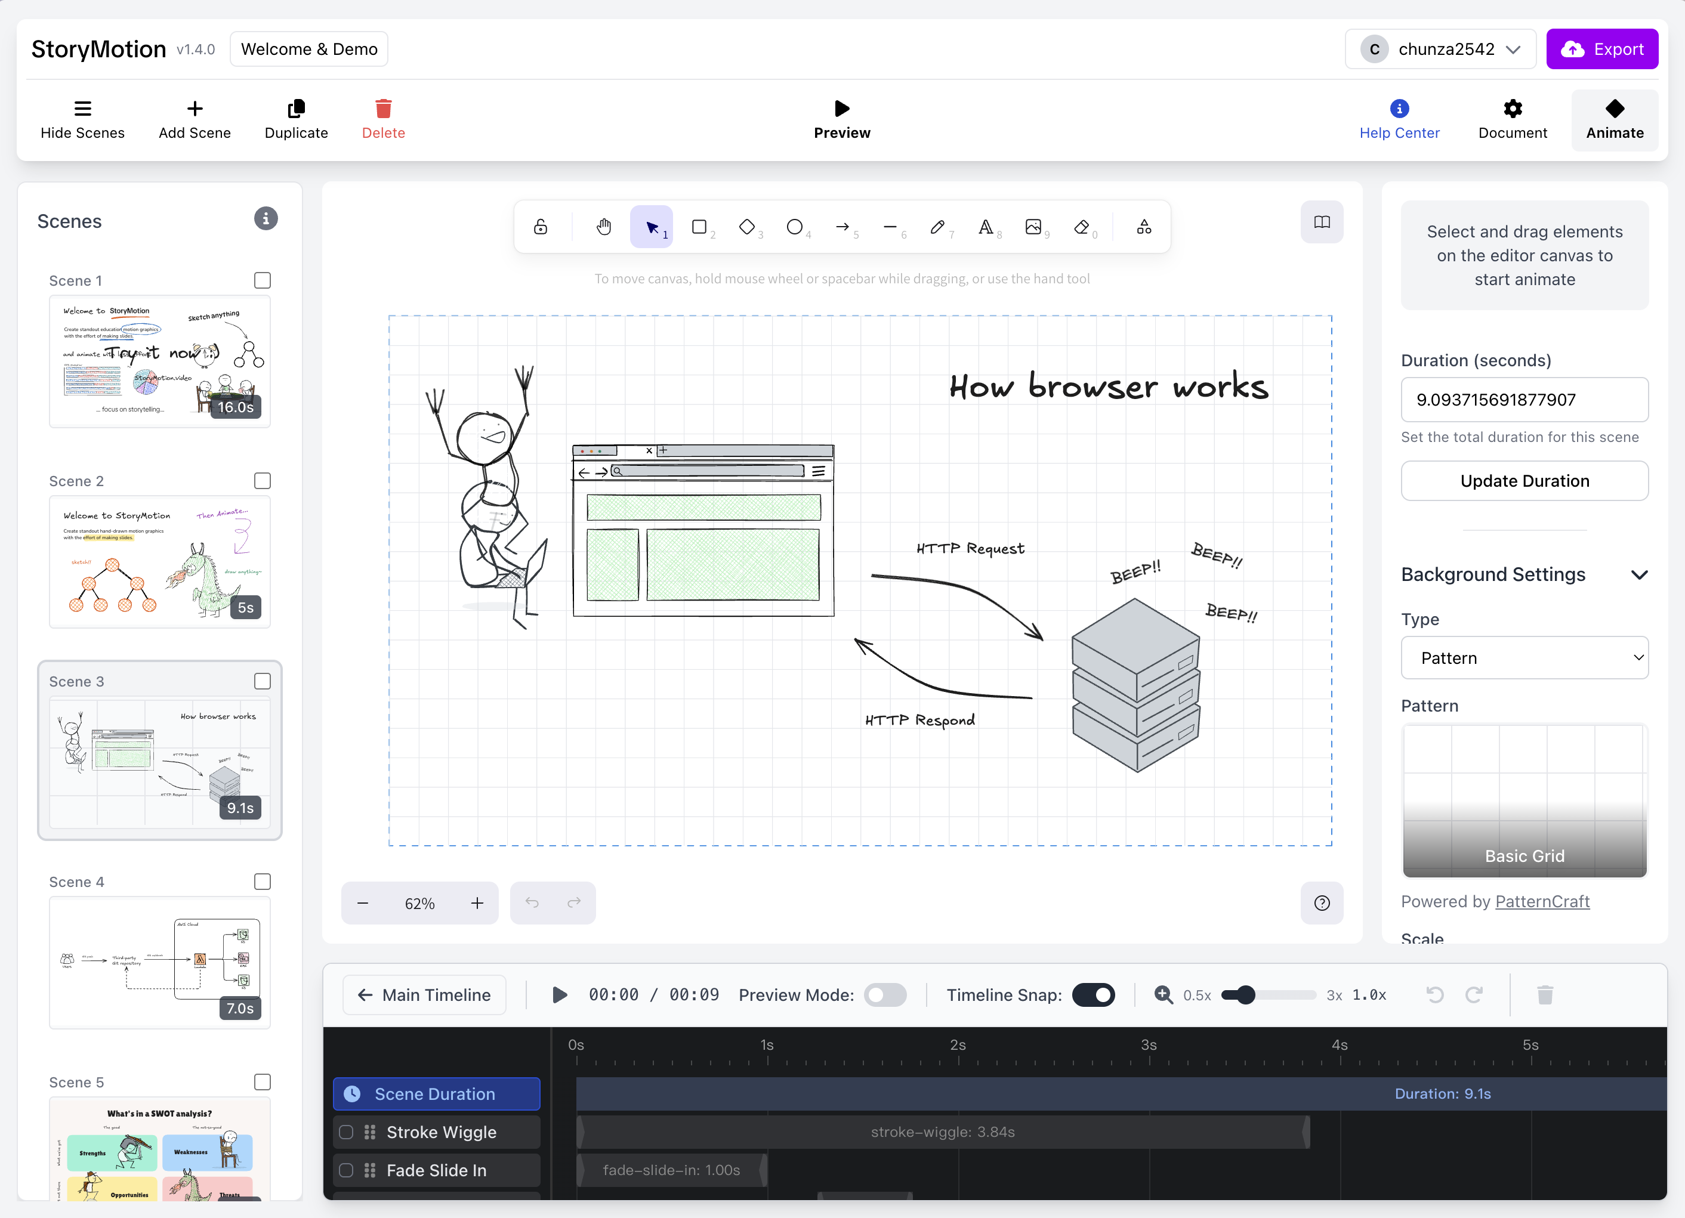Viewport: 1685px width, 1218px height.
Task: Choose the Ellipse tool
Action: coord(795,227)
